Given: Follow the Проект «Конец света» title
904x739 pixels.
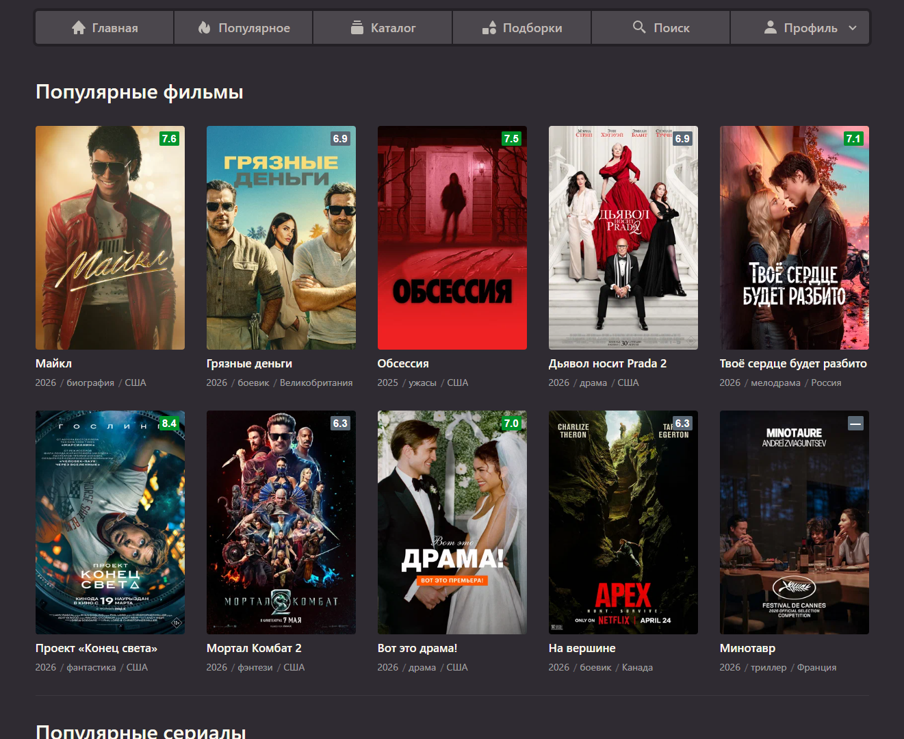Looking at the screenshot, I should [x=96, y=648].
